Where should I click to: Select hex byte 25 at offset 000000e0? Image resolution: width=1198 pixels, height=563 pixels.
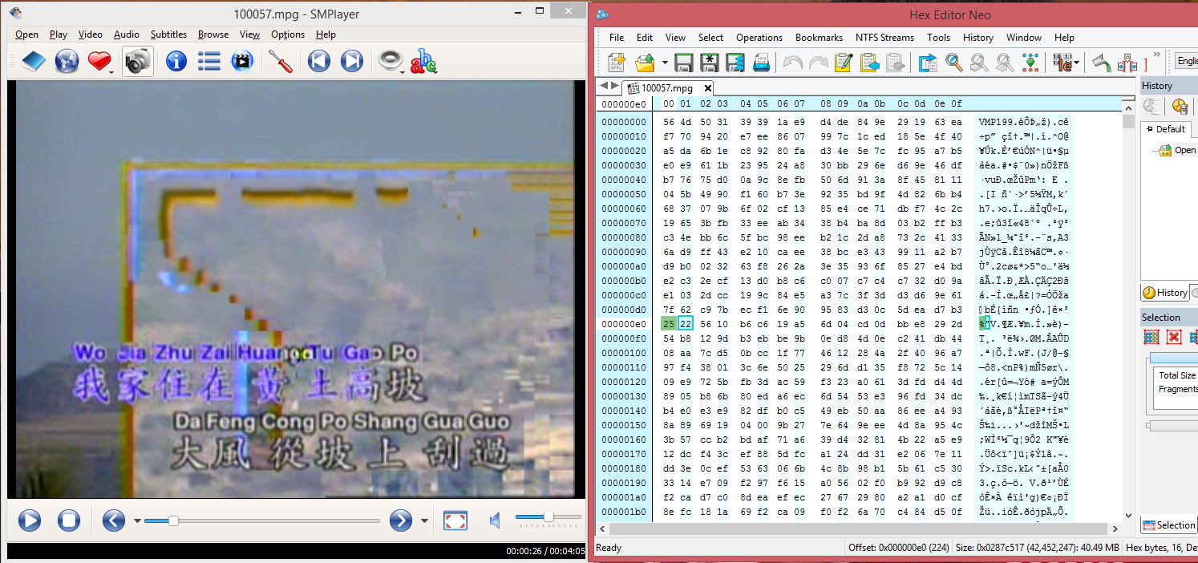point(668,323)
